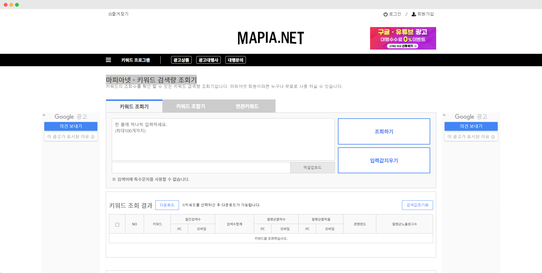Viewport: 542px width, 273px height.
Task: Switch to 키워드 조합기 tab
Action: (x=191, y=106)
